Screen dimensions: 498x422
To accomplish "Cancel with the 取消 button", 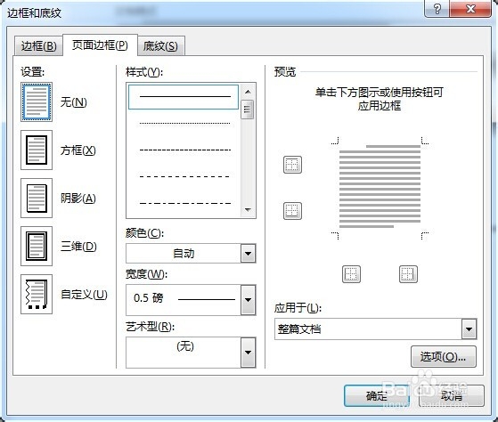I will pyautogui.click(x=452, y=395).
